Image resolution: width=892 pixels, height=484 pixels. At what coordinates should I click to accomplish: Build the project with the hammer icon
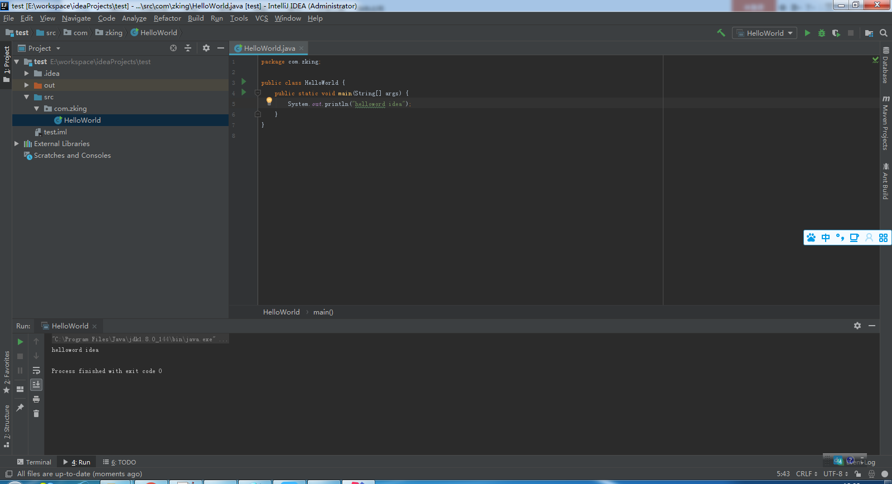pyautogui.click(x=721, y=33)
